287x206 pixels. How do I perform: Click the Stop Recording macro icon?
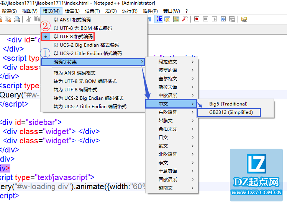point(205,19)
